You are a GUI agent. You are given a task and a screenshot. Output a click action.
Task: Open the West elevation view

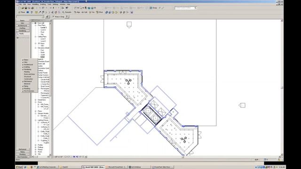(x=42, y=57)
